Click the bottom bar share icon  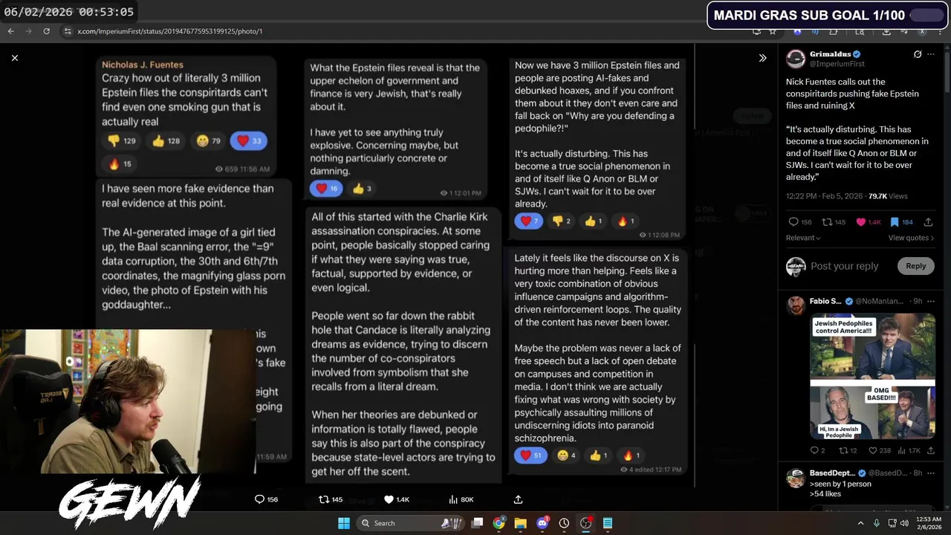[518, 499]
